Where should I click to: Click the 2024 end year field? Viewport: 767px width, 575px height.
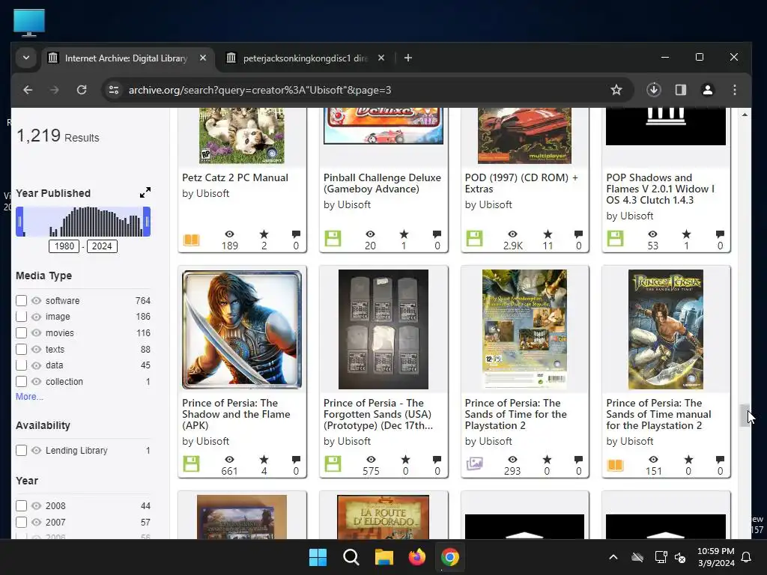102,246
